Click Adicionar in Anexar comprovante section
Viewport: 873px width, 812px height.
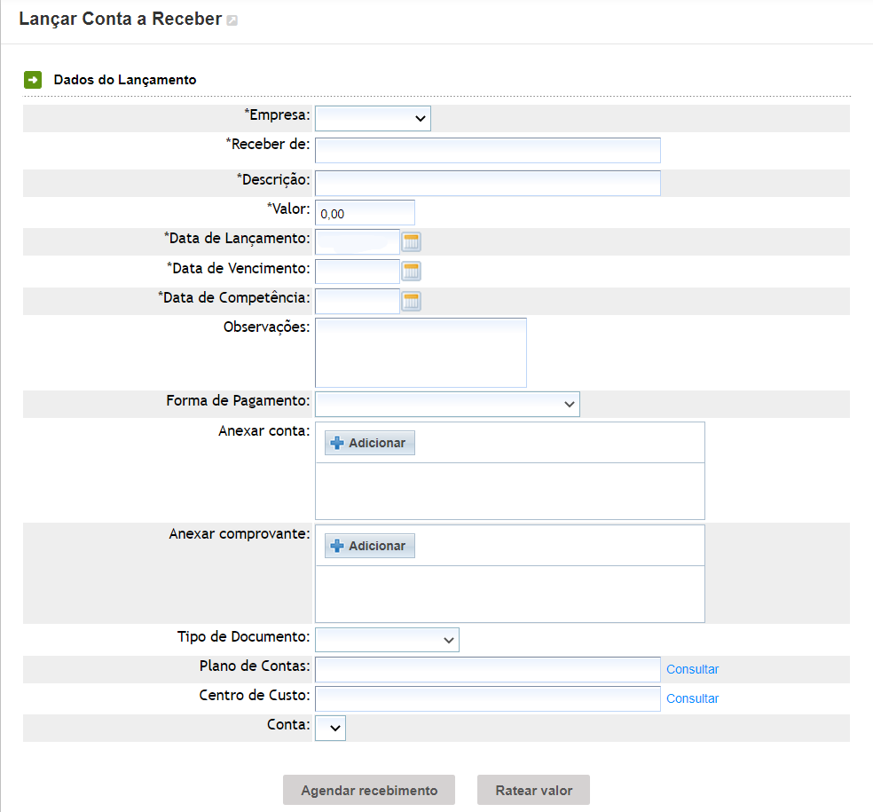369,546
